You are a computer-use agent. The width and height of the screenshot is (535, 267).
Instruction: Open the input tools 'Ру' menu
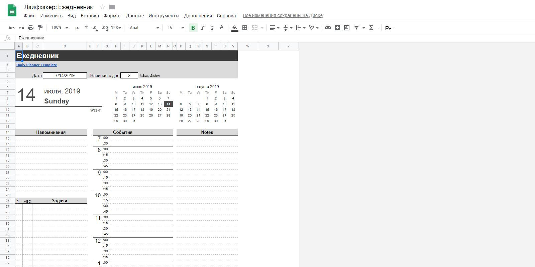(x=391, y=28)
